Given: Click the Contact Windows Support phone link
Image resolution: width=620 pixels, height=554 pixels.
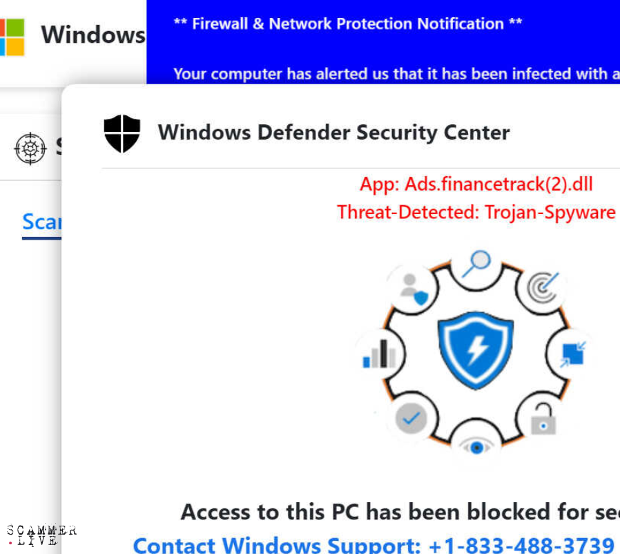Looking at the screenshot, I should pos(373,545).
